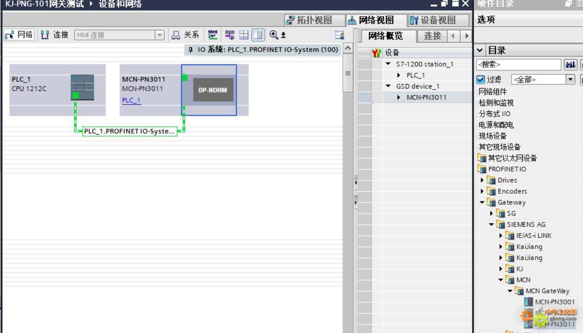Click the search down binoculars icon
The height and width of the screenshot is (333, 583).
(x=571, y=64)
